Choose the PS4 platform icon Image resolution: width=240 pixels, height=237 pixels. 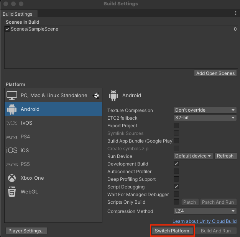[12, 137]
